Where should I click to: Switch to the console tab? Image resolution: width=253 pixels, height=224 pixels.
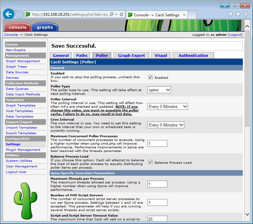coord(18,27)
